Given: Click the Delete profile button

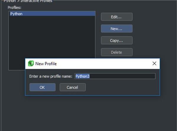Looking at the screenshot, I should [x=117, y=52].
